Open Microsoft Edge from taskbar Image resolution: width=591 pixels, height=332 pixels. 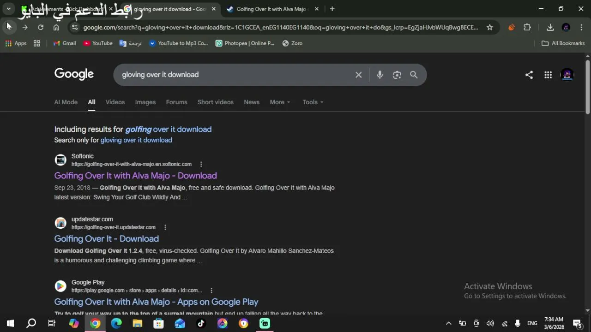[x=116, y=323]
